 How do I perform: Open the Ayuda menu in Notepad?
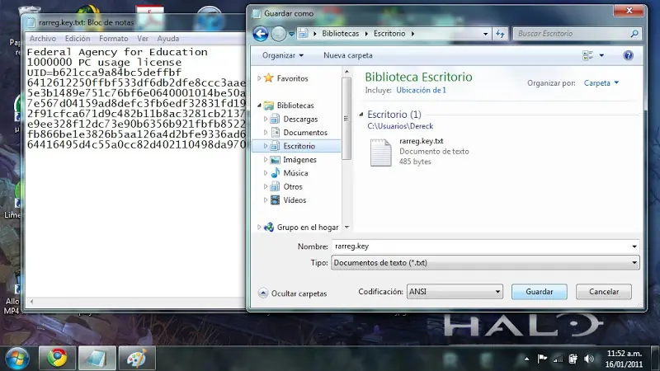[x=168, y=38]
